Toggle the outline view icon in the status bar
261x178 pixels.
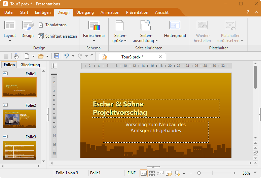[x=160, y=173]
